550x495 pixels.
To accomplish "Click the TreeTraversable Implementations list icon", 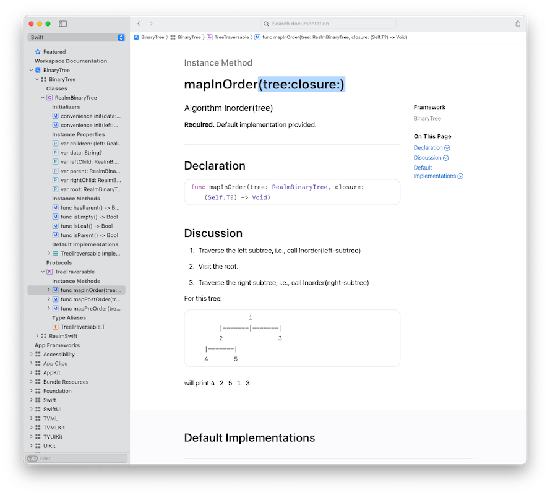I will (x=56, y=253).
